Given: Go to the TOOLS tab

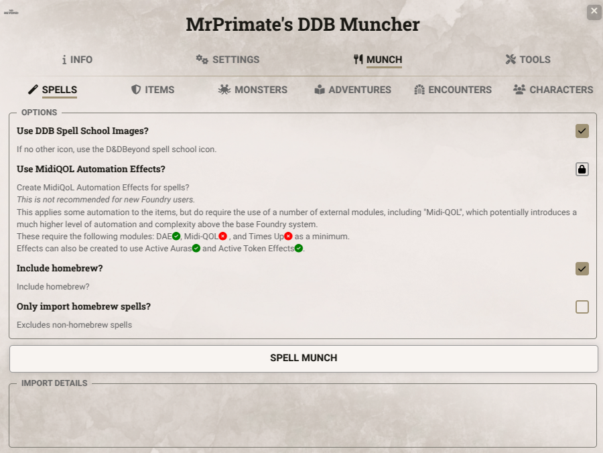Looking at the screenshot, I should [528, 60].
